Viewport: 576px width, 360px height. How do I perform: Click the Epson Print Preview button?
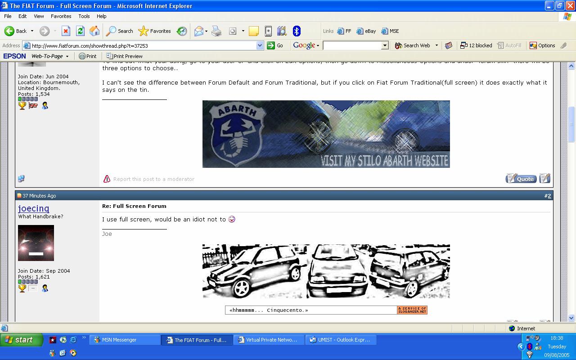pyautogui.click(x=125, y=56)
